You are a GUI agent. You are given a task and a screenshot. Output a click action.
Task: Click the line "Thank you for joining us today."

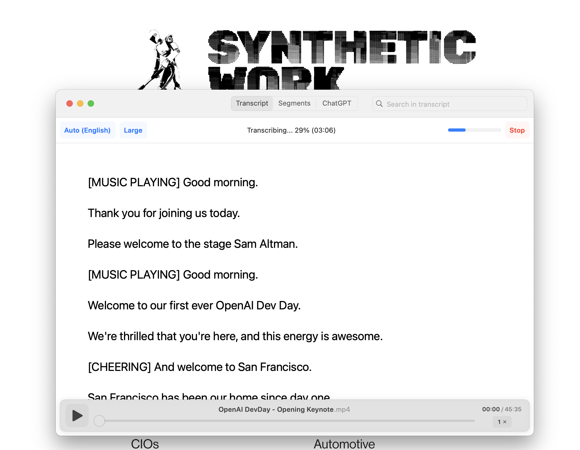(x=164, y=213)
